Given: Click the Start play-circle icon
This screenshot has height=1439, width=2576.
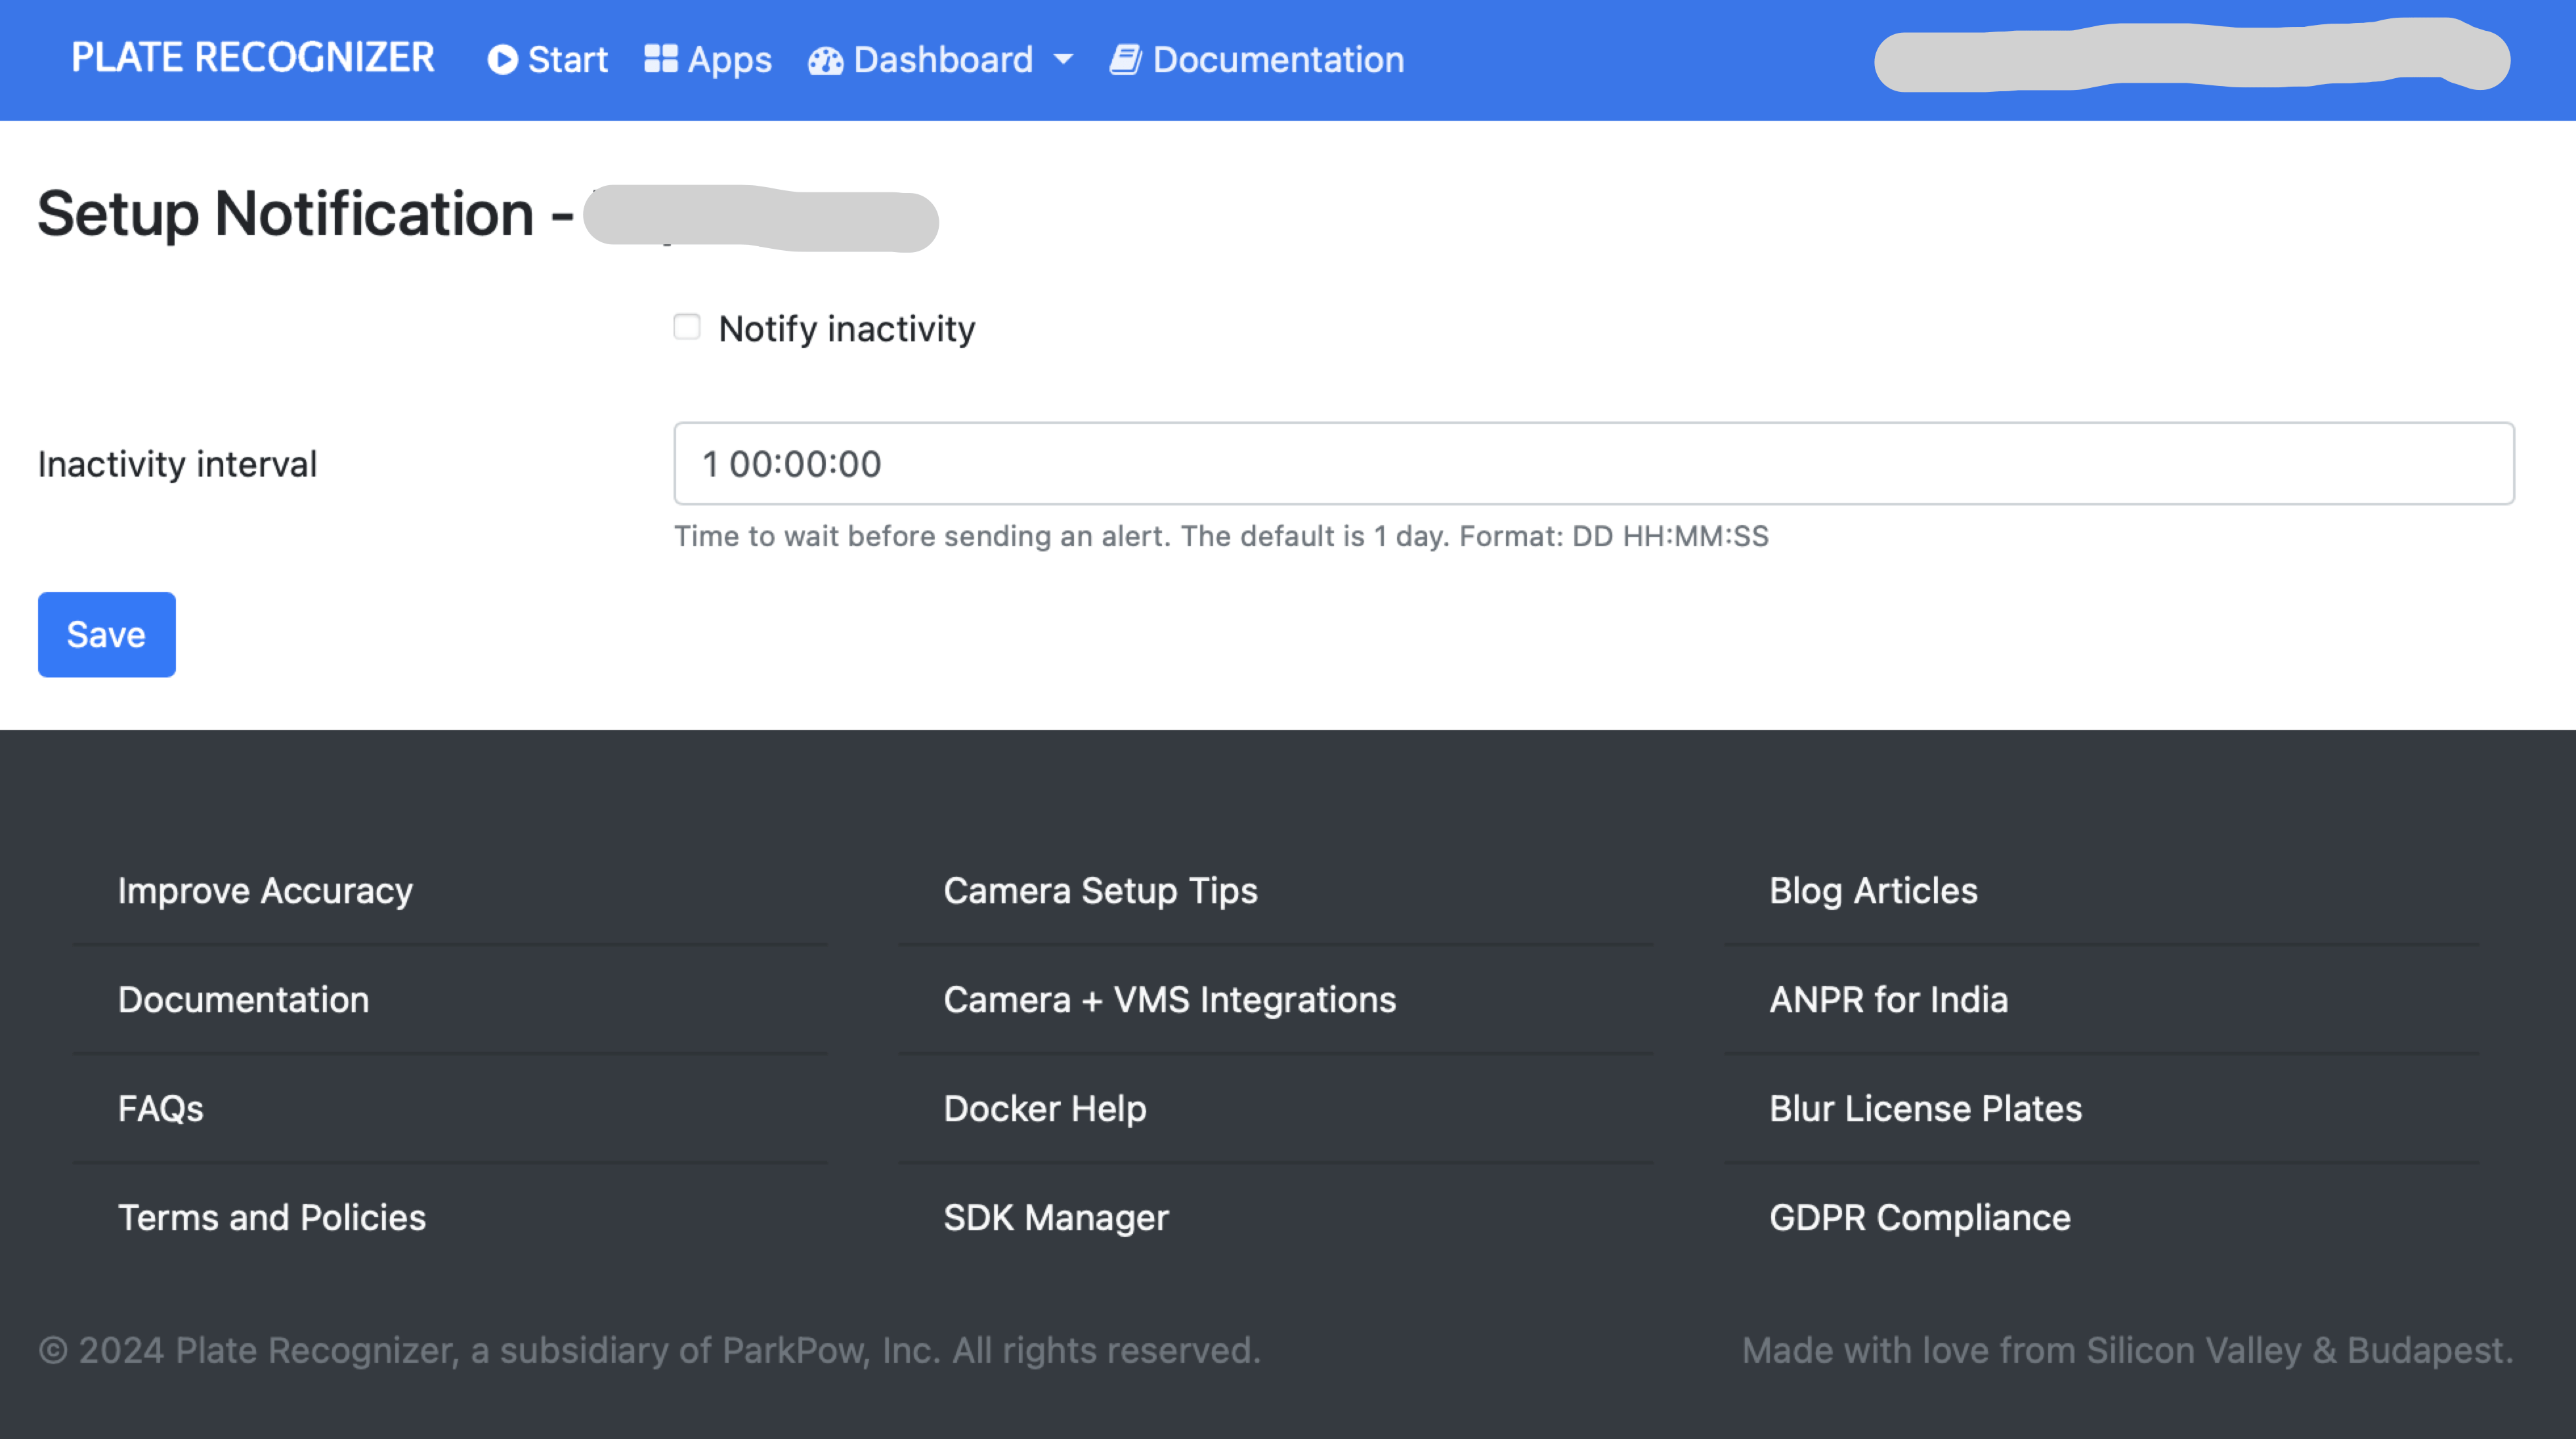Looking at the screenshot, I should tap(502, 60).
